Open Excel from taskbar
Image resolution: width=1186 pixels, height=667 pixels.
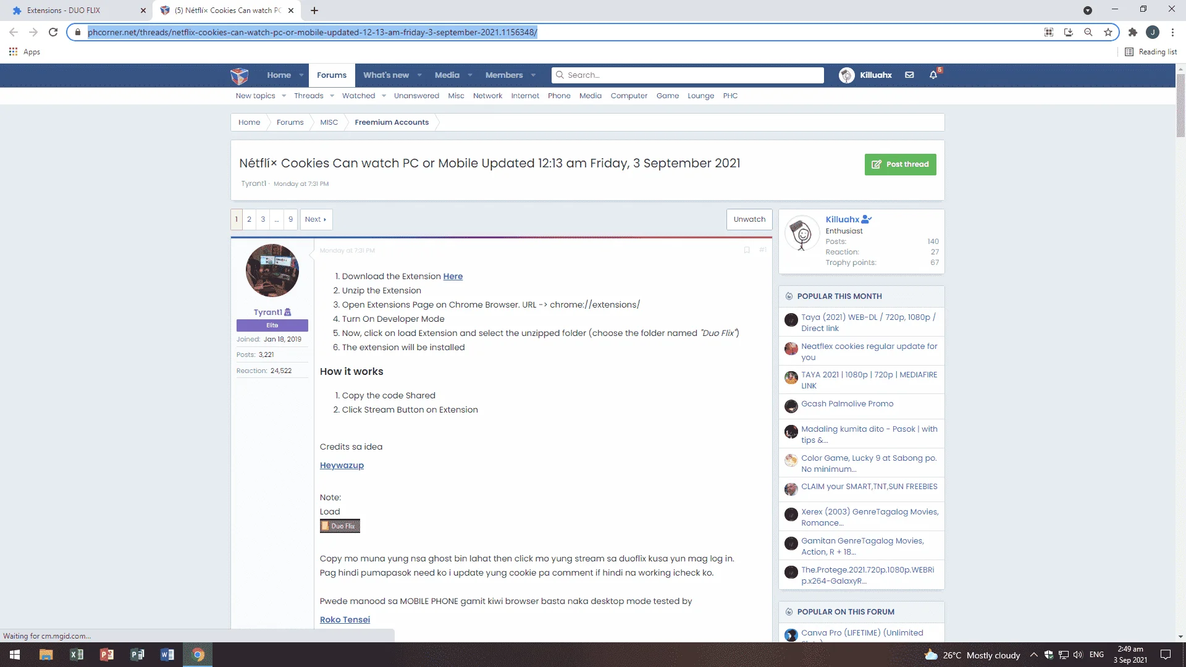coord(77,655)
